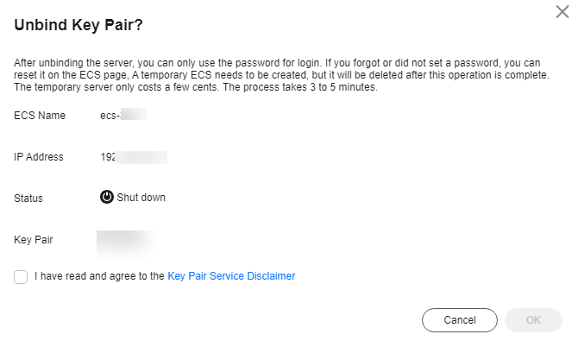Select the Key Pair field label
The width and height of the screenshot is (578, 347).
pyautogui.click(x=34, y=240)
